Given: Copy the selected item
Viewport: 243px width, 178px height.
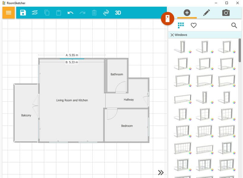Looking at the screenshot, I should click(x=47, y=13).
